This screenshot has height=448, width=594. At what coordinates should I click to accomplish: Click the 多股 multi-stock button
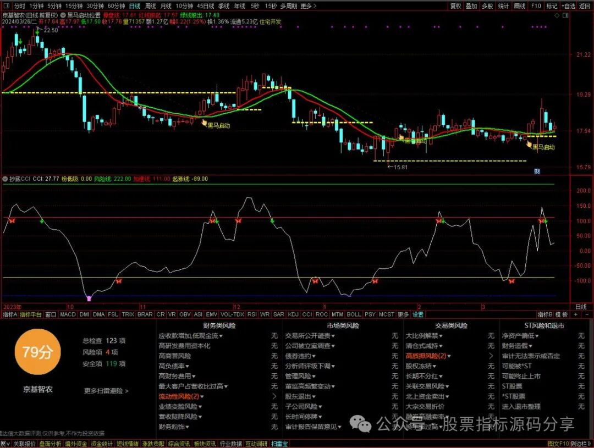[487, 6]
